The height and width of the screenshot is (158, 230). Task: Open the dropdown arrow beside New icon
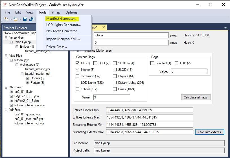[x=11, y=19]
